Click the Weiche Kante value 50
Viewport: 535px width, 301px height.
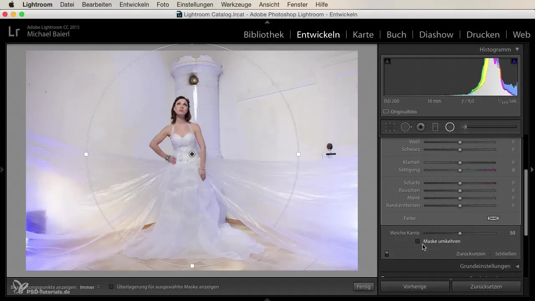512,233
